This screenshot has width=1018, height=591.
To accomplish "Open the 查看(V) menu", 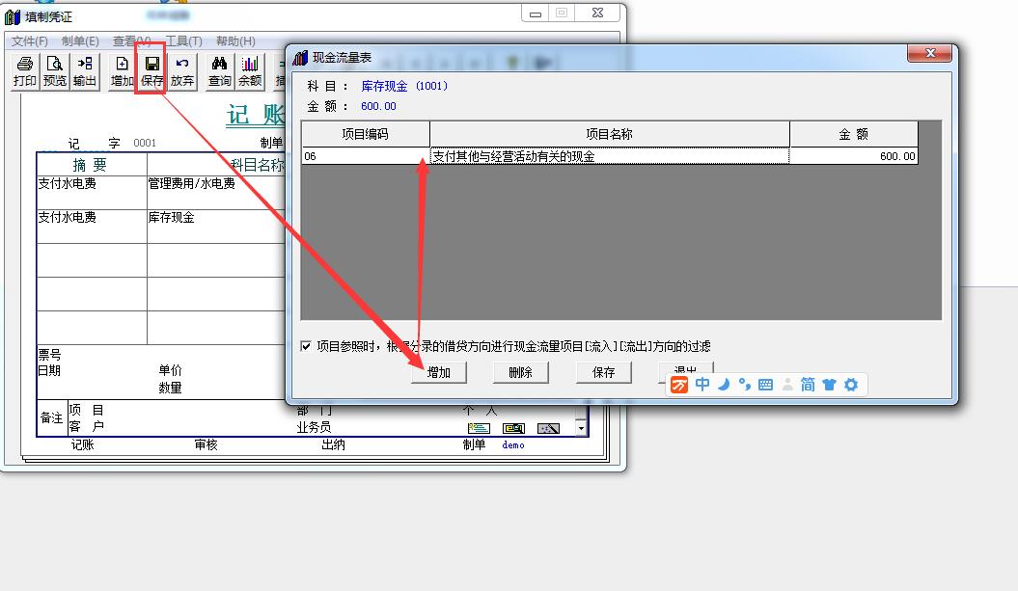I will (132, 41).
